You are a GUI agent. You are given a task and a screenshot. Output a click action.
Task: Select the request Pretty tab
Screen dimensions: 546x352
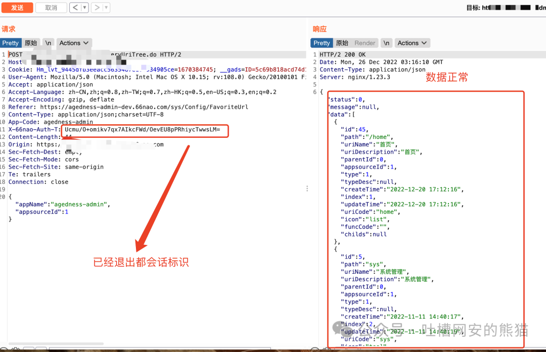(11, 43)
